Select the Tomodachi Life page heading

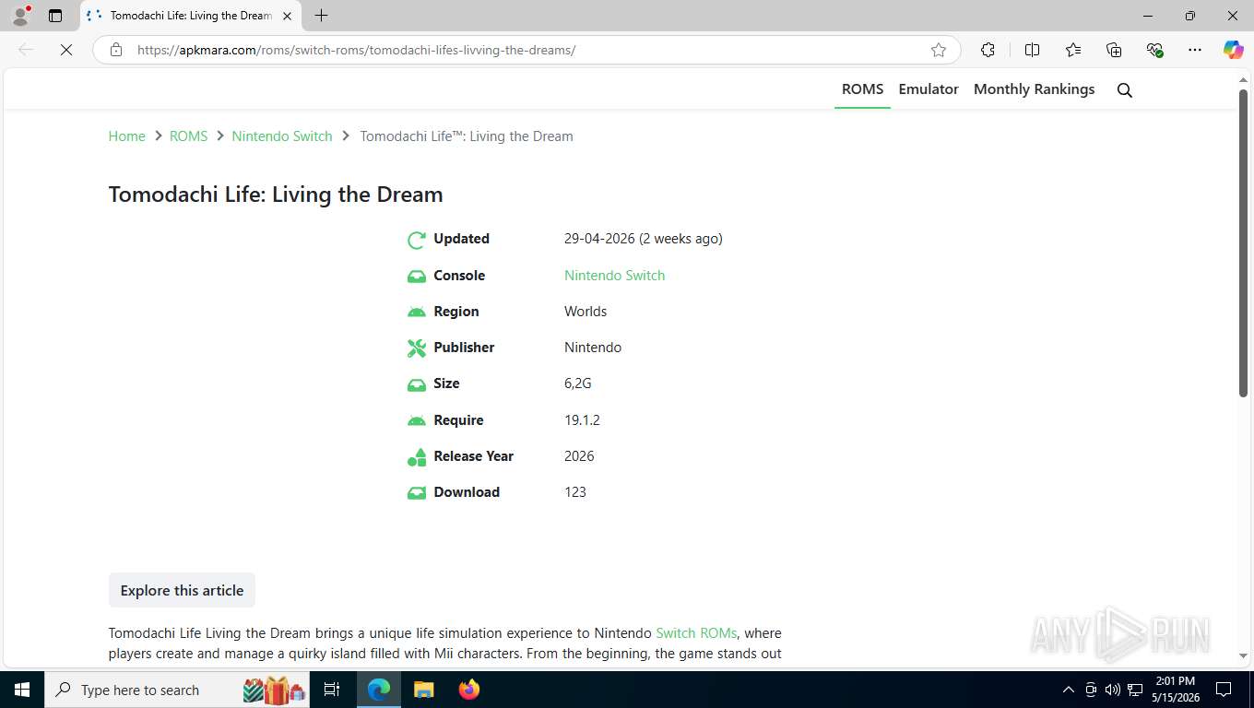276,195
